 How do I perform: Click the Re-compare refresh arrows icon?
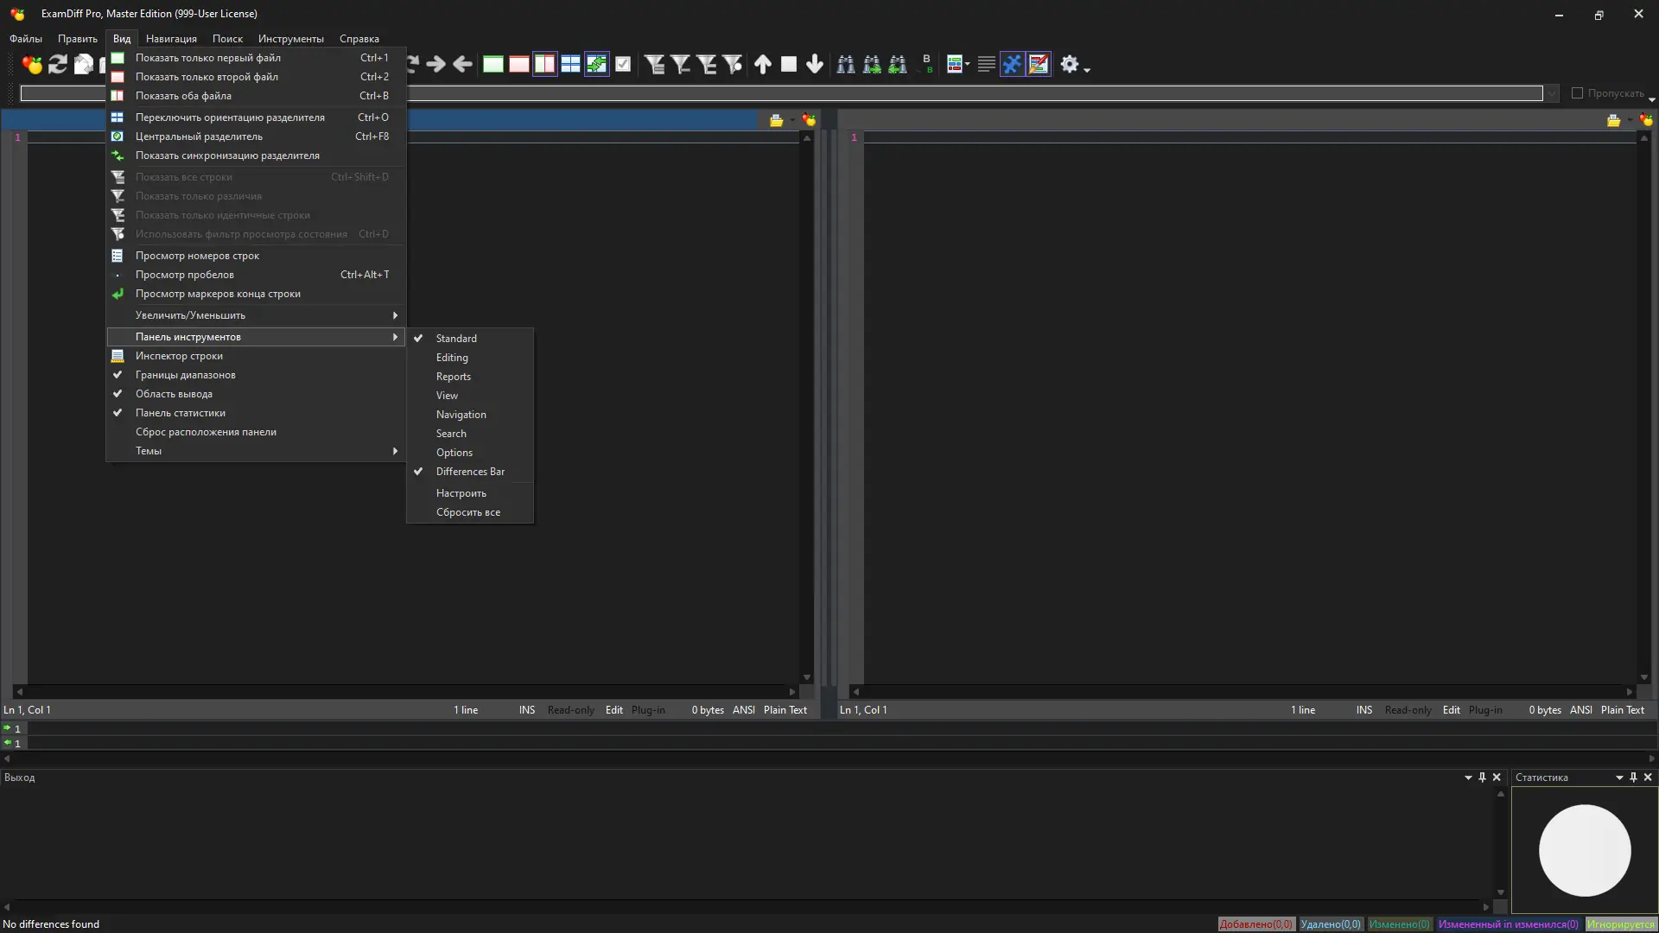(x=58, y=64)
